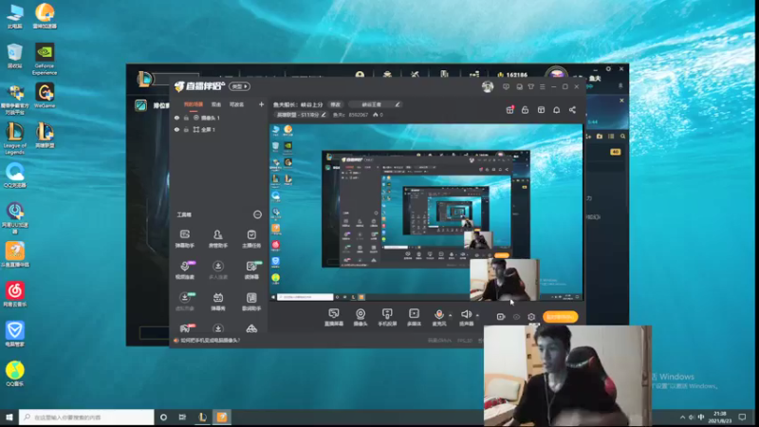
Task: Mute the 扬声器 speaker
Action: coord(466,317)
